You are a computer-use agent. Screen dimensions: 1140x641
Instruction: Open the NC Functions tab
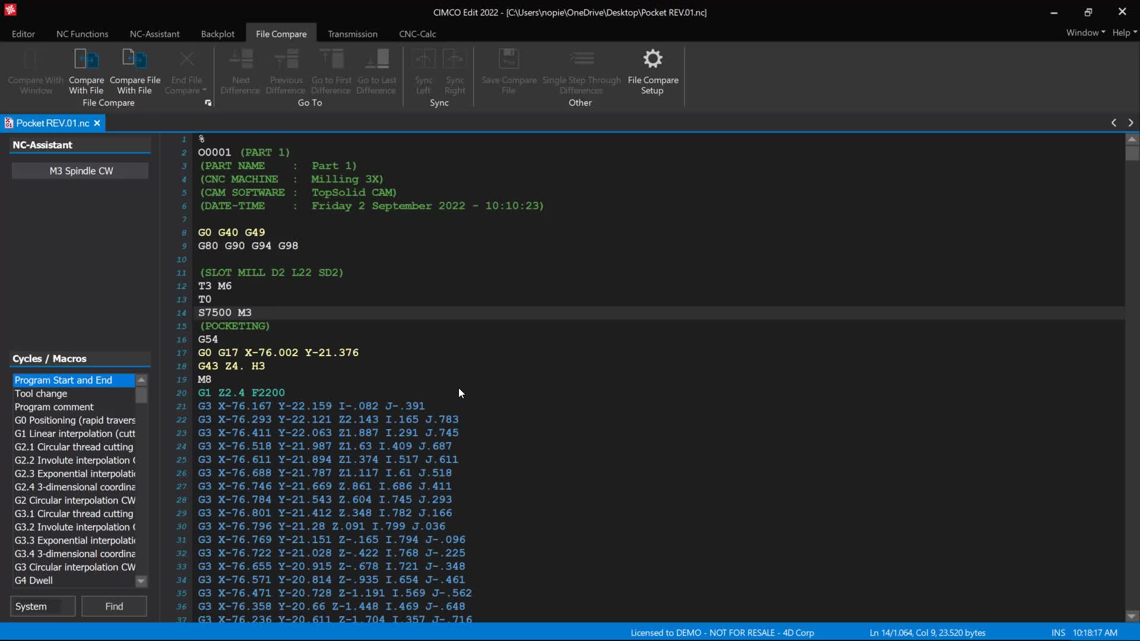tap(83, 34)
